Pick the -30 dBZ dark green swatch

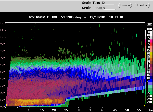149,102
